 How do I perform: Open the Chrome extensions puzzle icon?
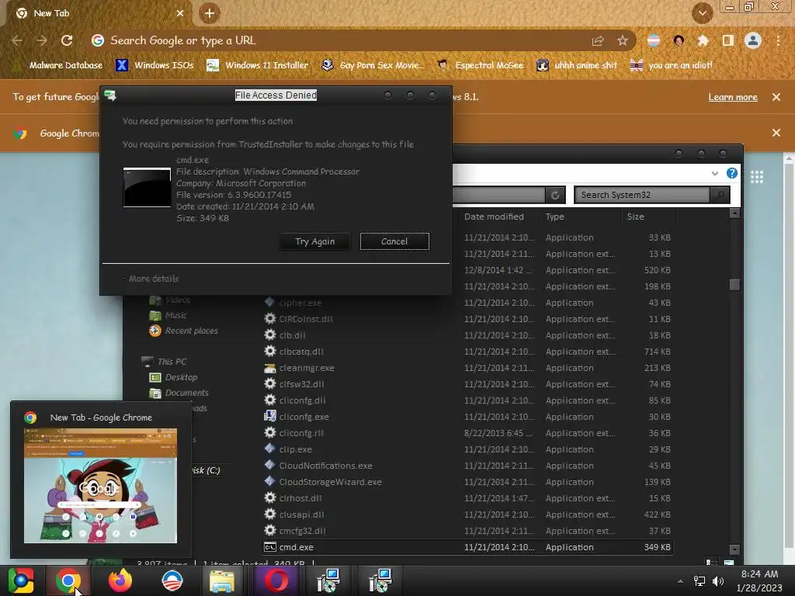coord(703,40)
